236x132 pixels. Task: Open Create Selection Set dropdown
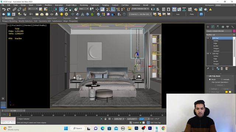[x=140, y=9]
